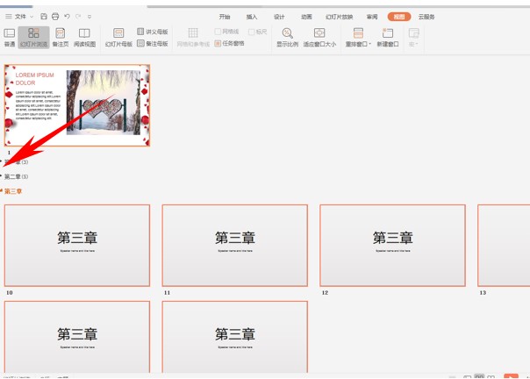Click 适应窗口大小 fit to window
The image size is (530, 379).
point(319,37)
